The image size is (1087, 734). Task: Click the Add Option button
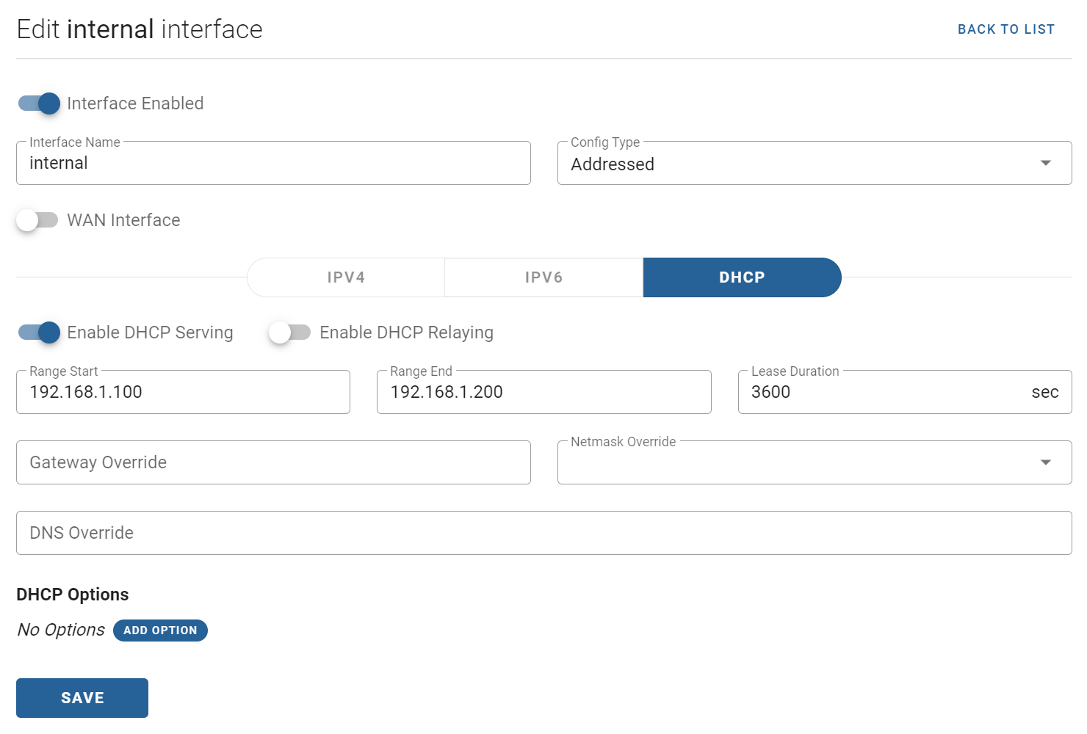point(160,631)
